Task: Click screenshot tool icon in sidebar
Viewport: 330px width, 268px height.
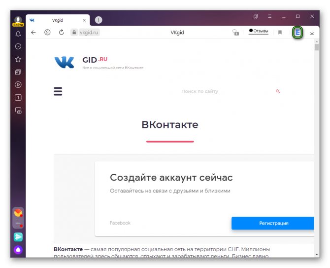Action: (18, 111)
